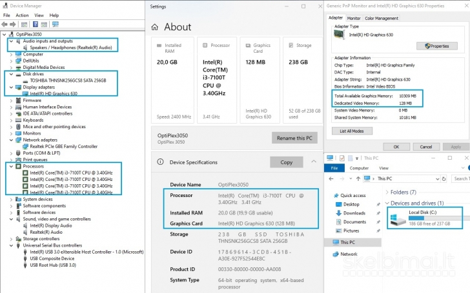Image resolution: width=470 pixels, height=293 pixels.
Task: Click the Pictures icon in File Explorer sidebar
Action: 339,231
